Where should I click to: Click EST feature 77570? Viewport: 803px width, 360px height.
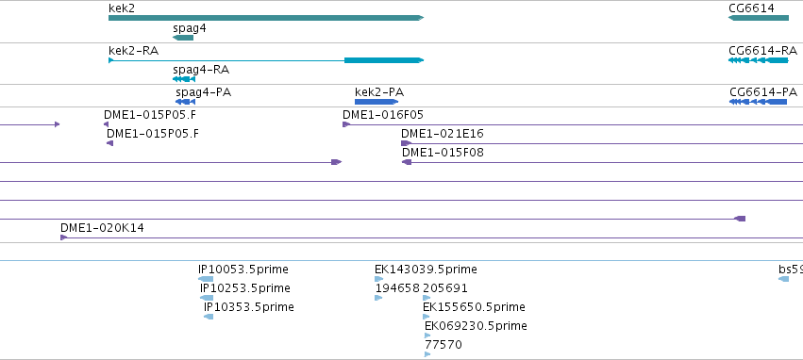[427, 354]
